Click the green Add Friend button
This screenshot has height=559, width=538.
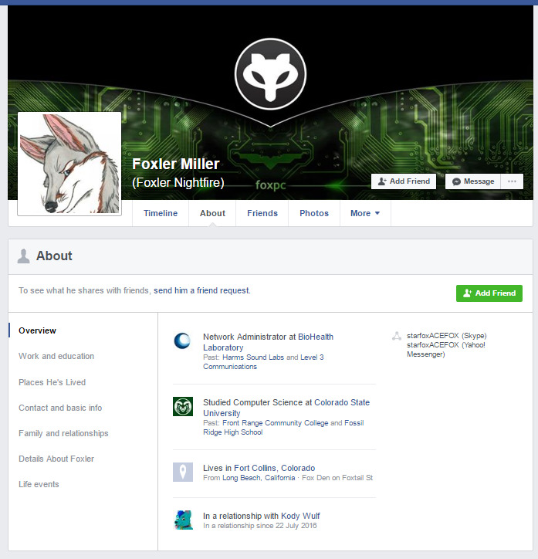click(x=489, y=293)
